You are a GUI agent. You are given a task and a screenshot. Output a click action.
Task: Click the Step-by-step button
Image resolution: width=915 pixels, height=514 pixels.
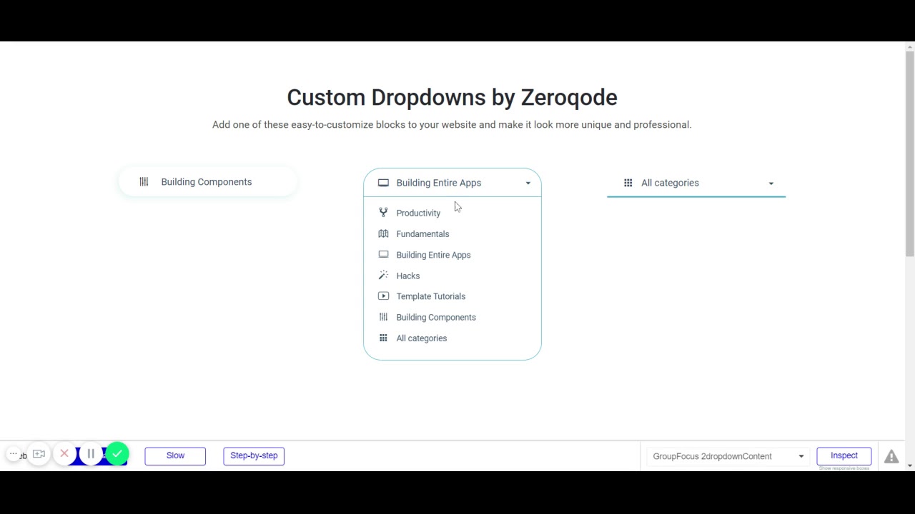point(254,455)
